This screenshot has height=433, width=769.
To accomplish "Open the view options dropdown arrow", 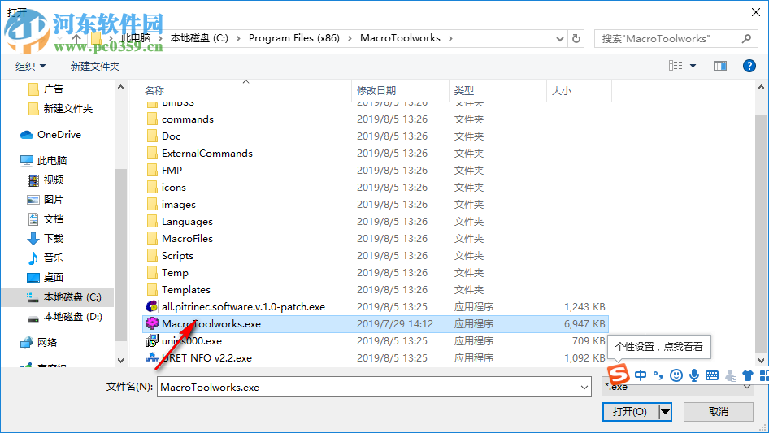I will 693,66.
